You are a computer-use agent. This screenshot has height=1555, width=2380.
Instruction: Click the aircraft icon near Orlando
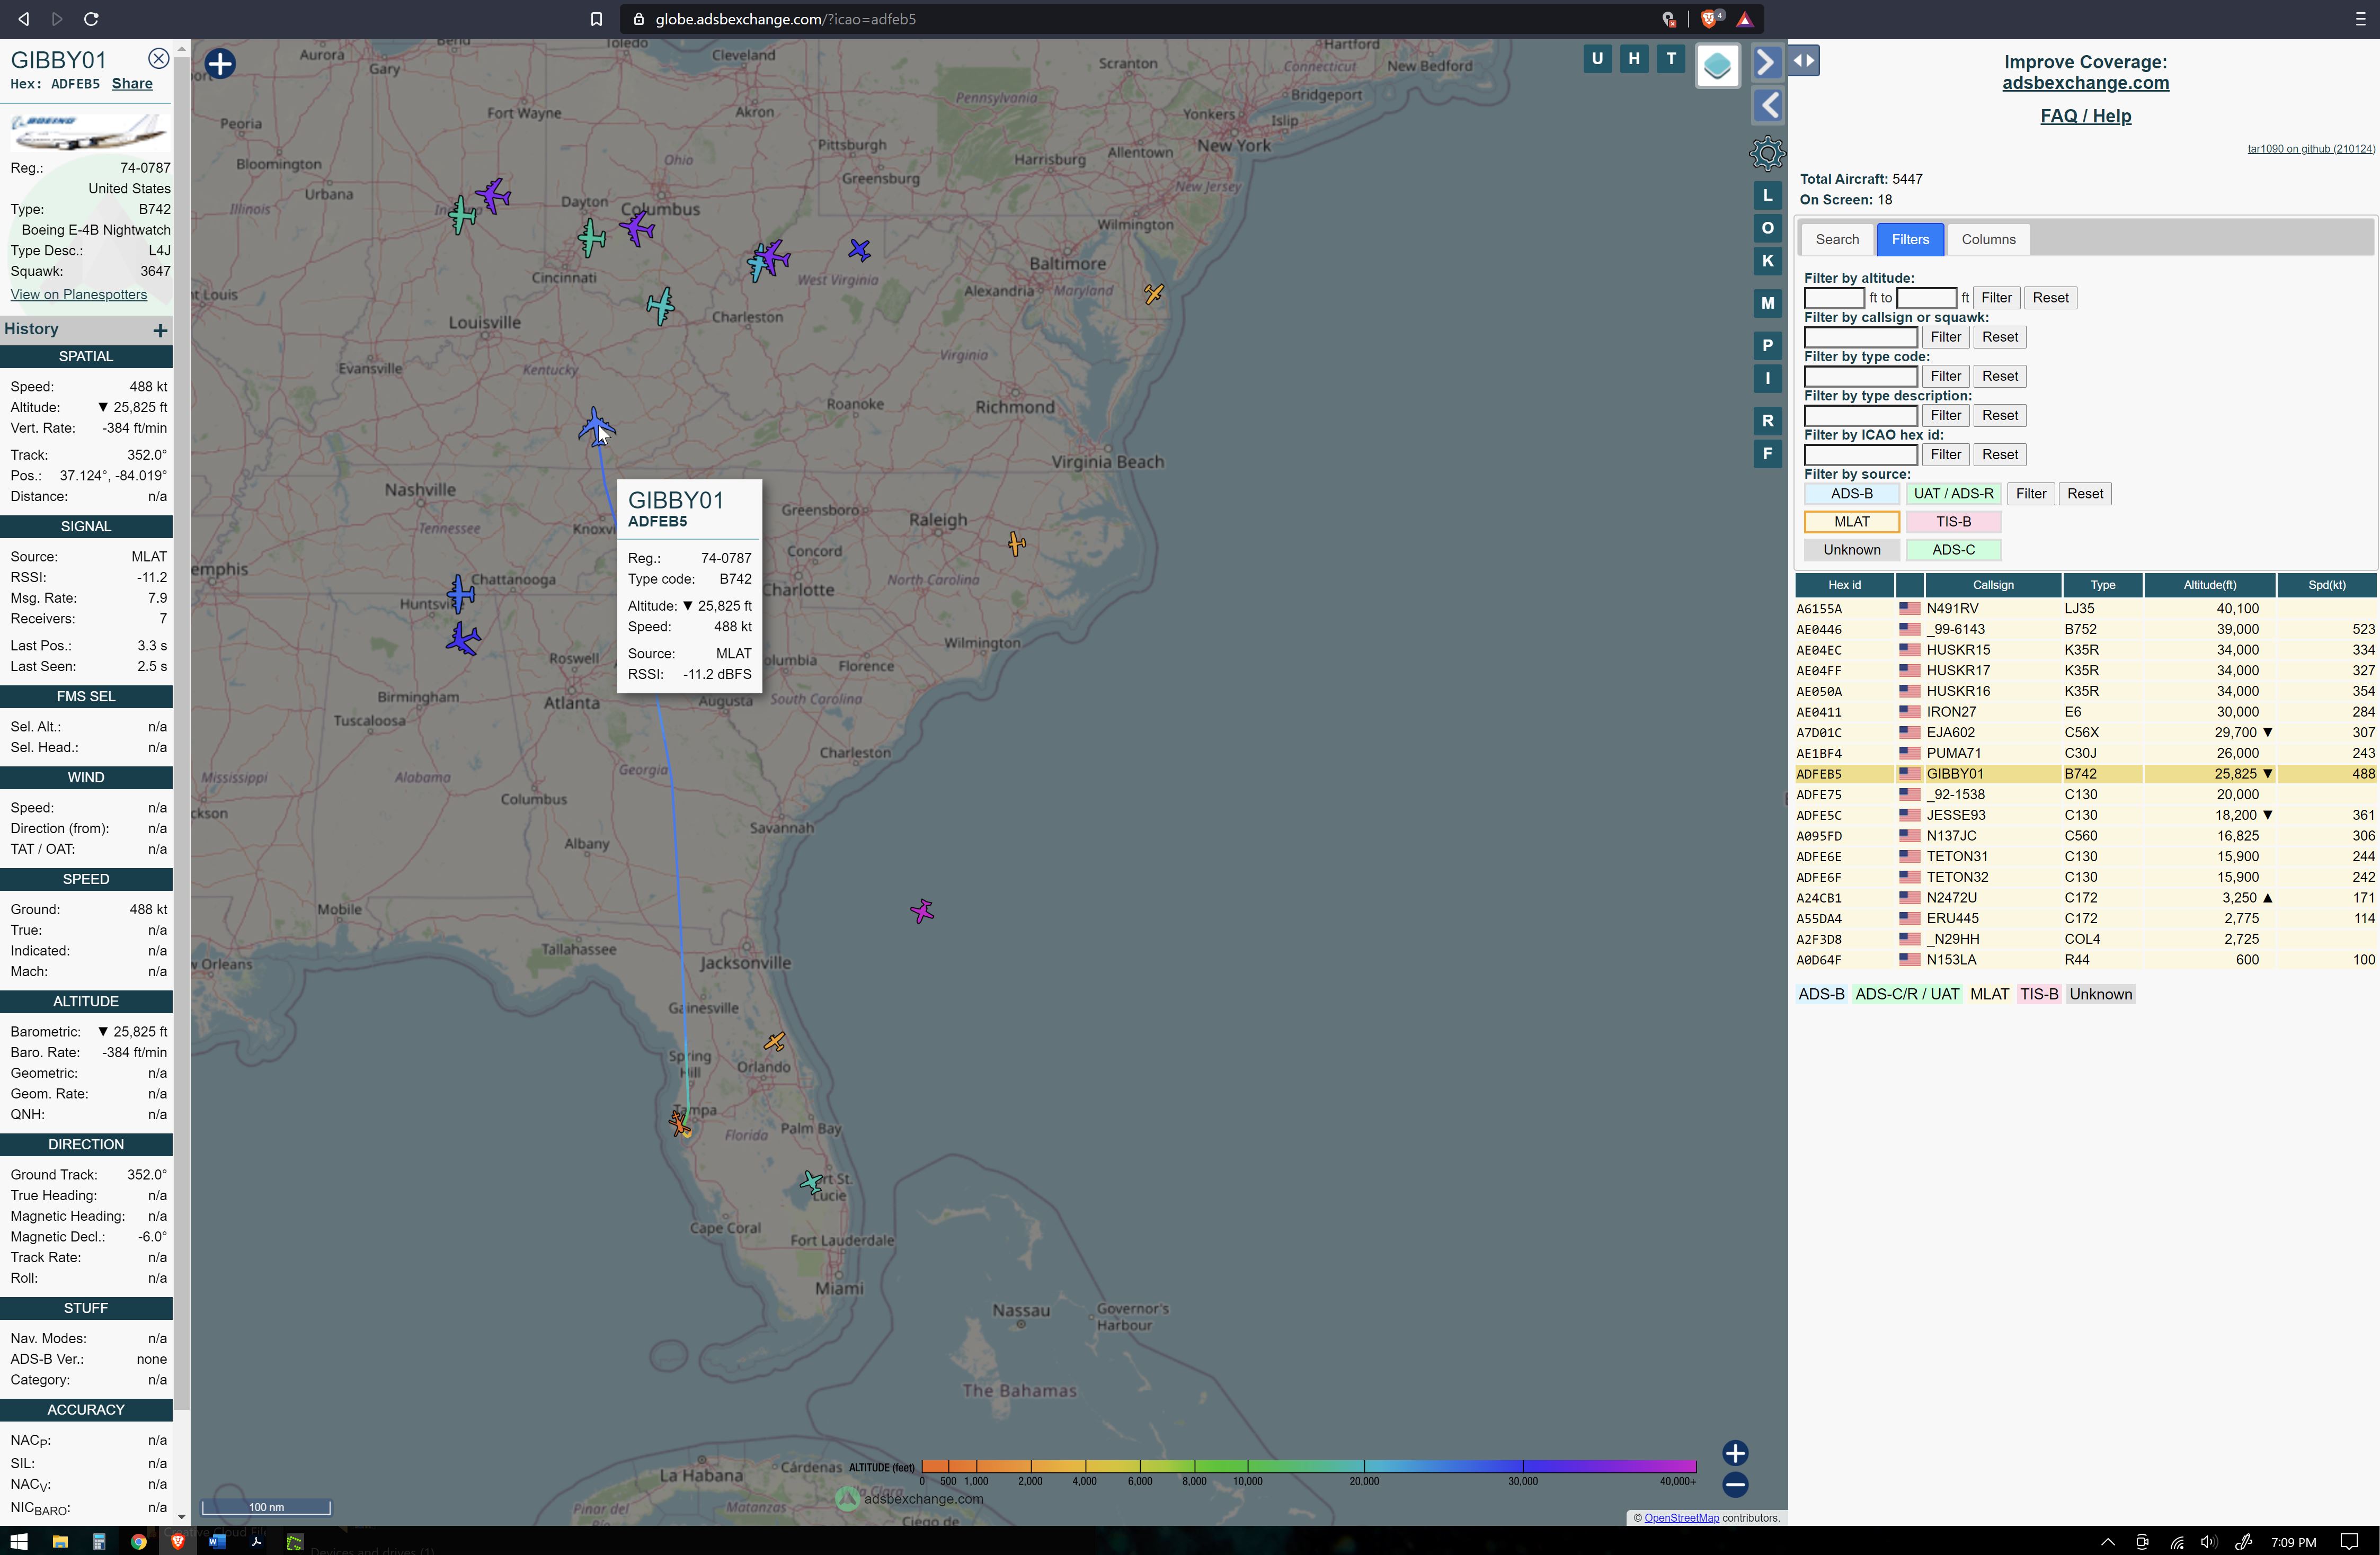(774, 1042)
